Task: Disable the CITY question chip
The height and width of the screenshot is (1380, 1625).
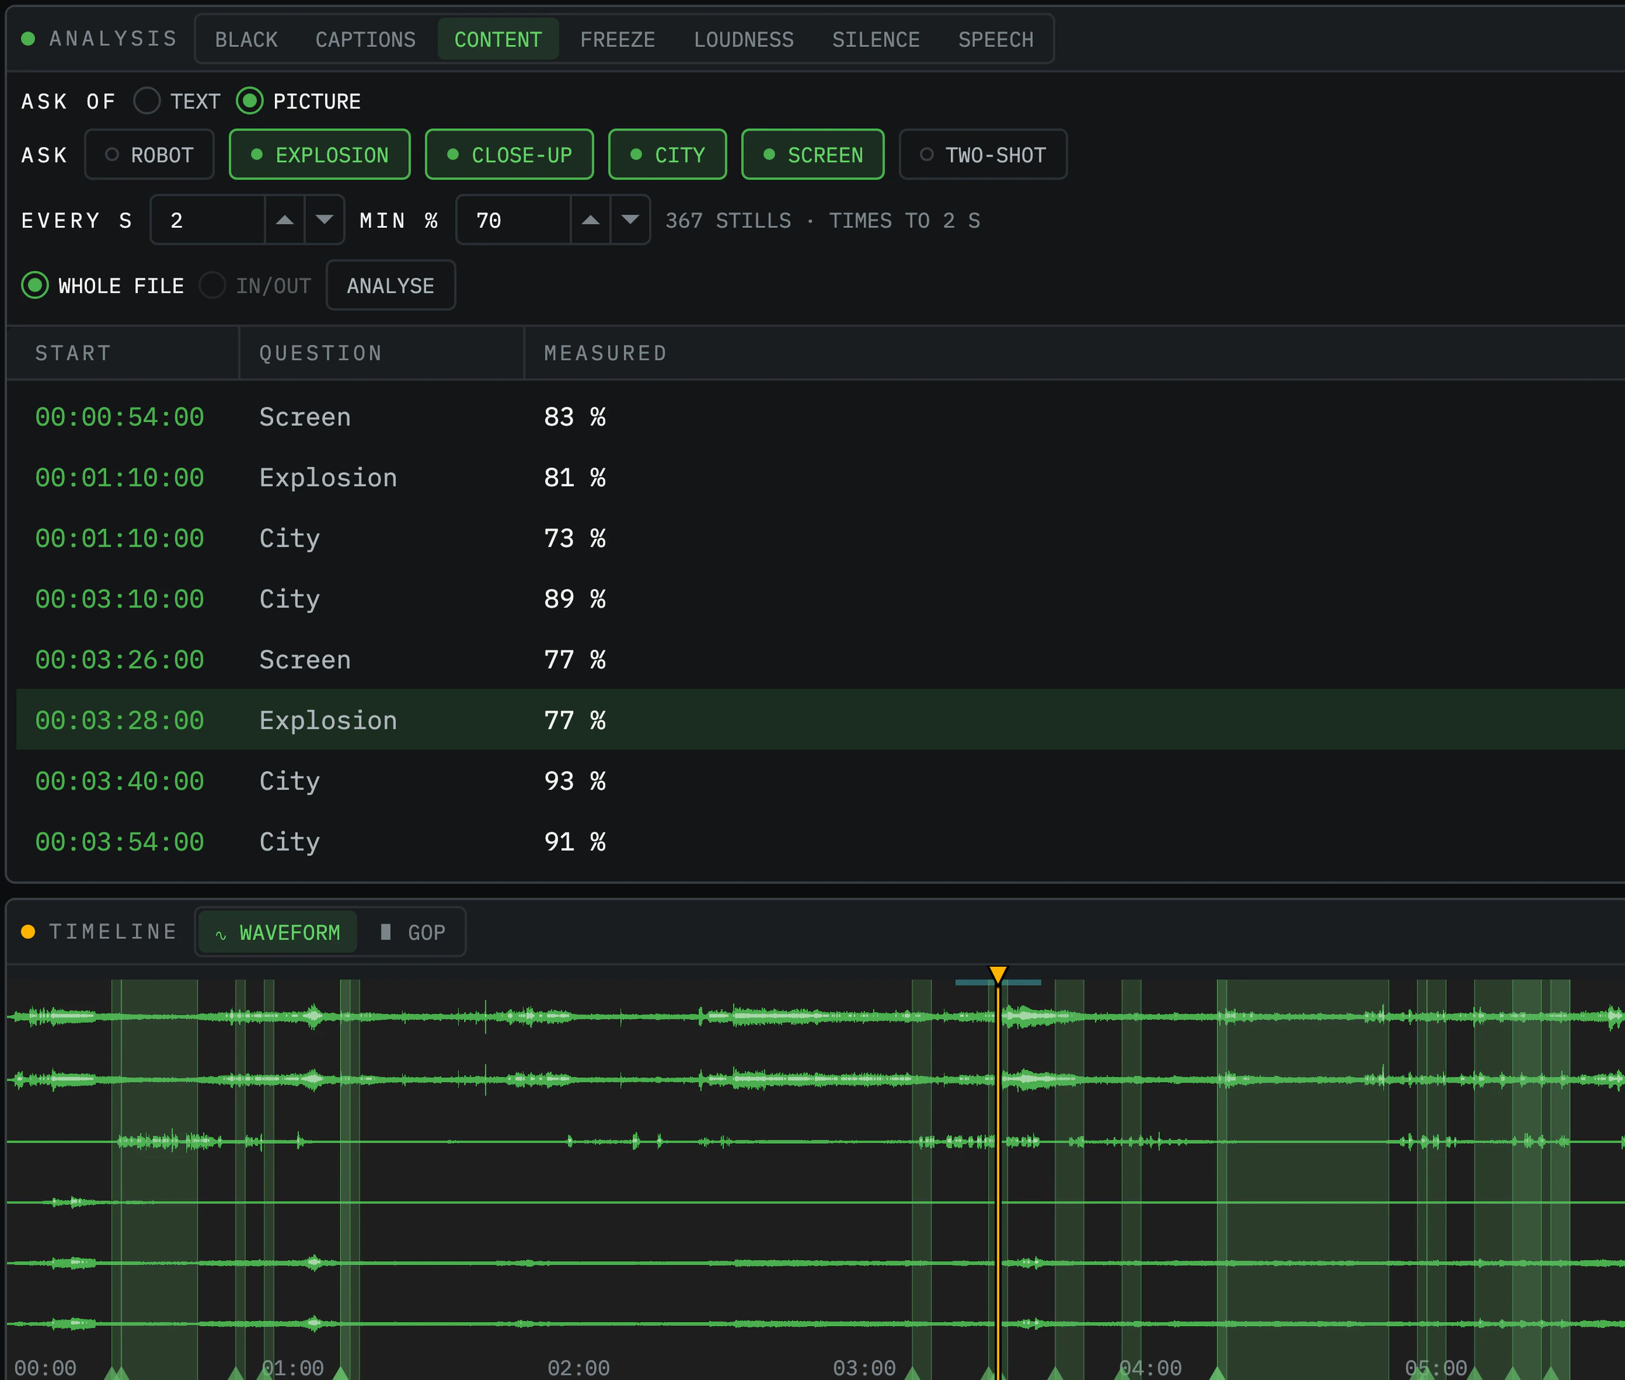Action: coord(667,155)
